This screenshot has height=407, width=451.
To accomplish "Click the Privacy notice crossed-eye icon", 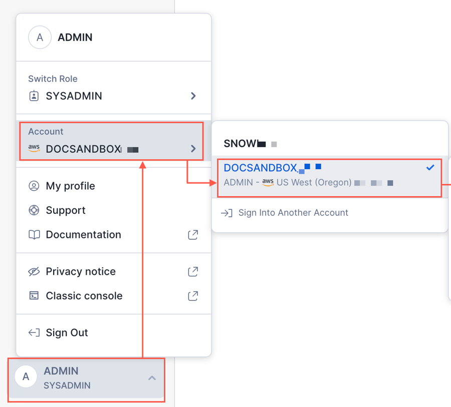I will click(34, 272).
